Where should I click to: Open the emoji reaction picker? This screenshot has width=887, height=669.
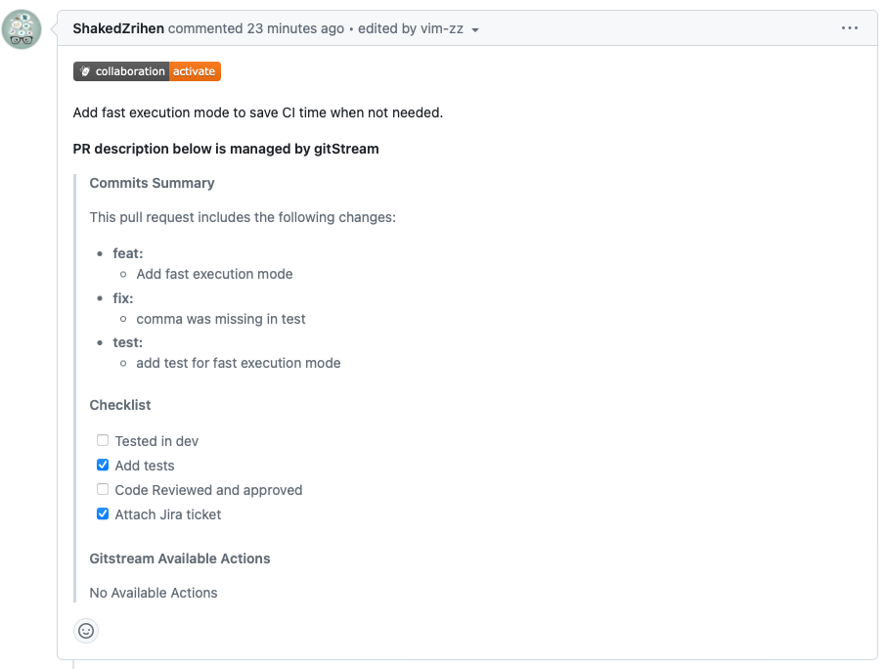pos(86,631)
